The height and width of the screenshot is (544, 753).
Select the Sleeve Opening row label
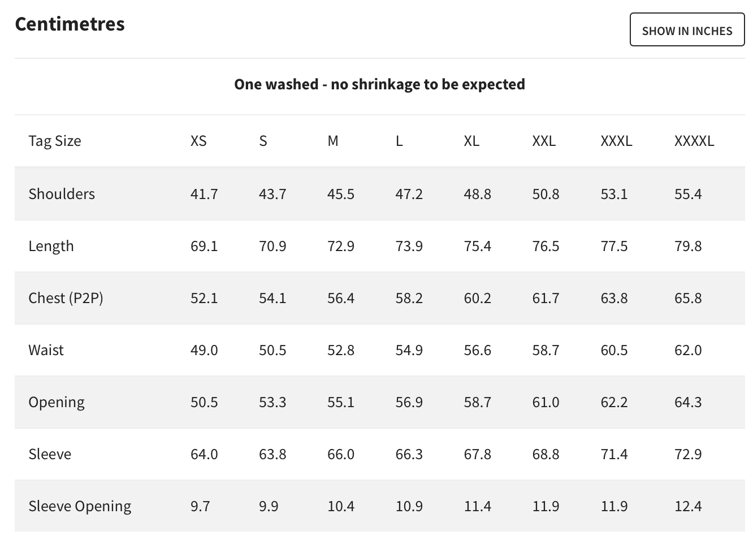pyautogui.click(x=80, y=506)
